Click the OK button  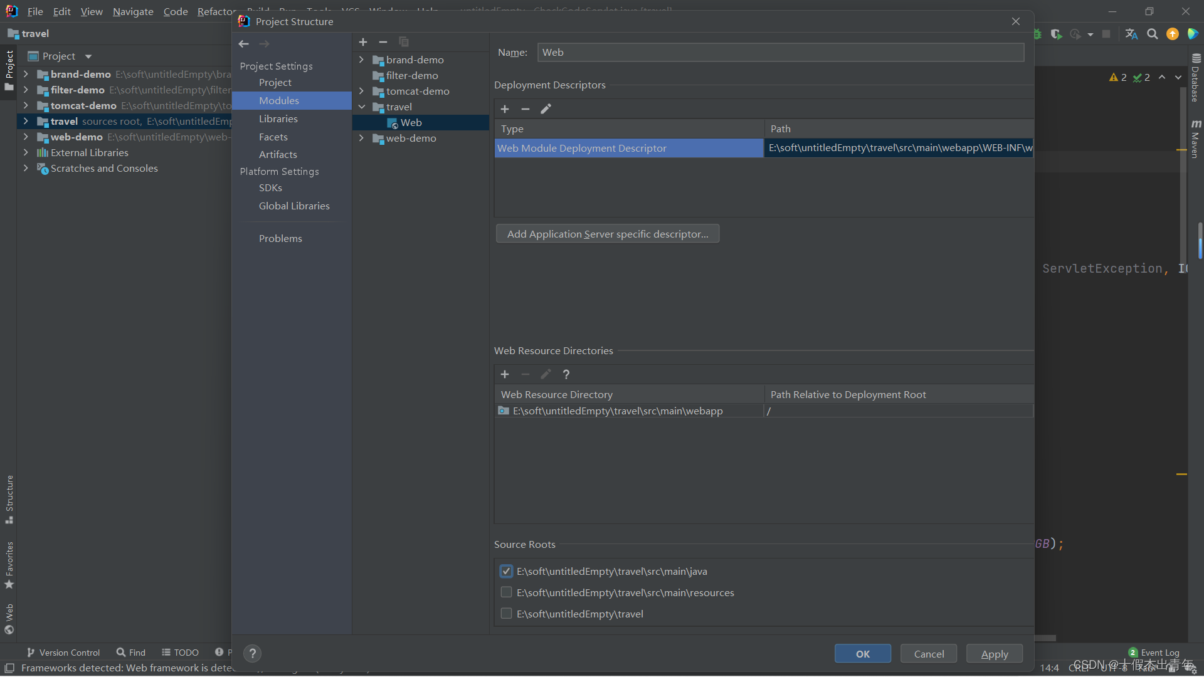[x=863, y=654]
